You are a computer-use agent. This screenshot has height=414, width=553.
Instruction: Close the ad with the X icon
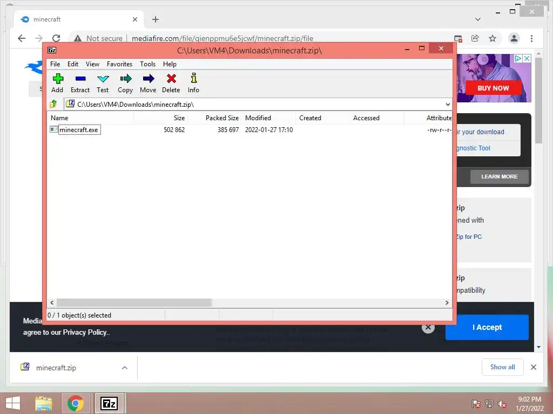pos(527,58)
